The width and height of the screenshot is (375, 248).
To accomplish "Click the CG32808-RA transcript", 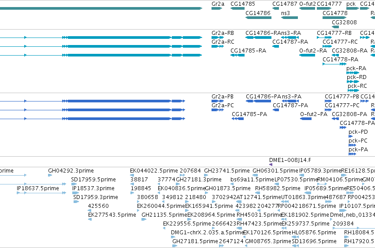I will [335, 55].
